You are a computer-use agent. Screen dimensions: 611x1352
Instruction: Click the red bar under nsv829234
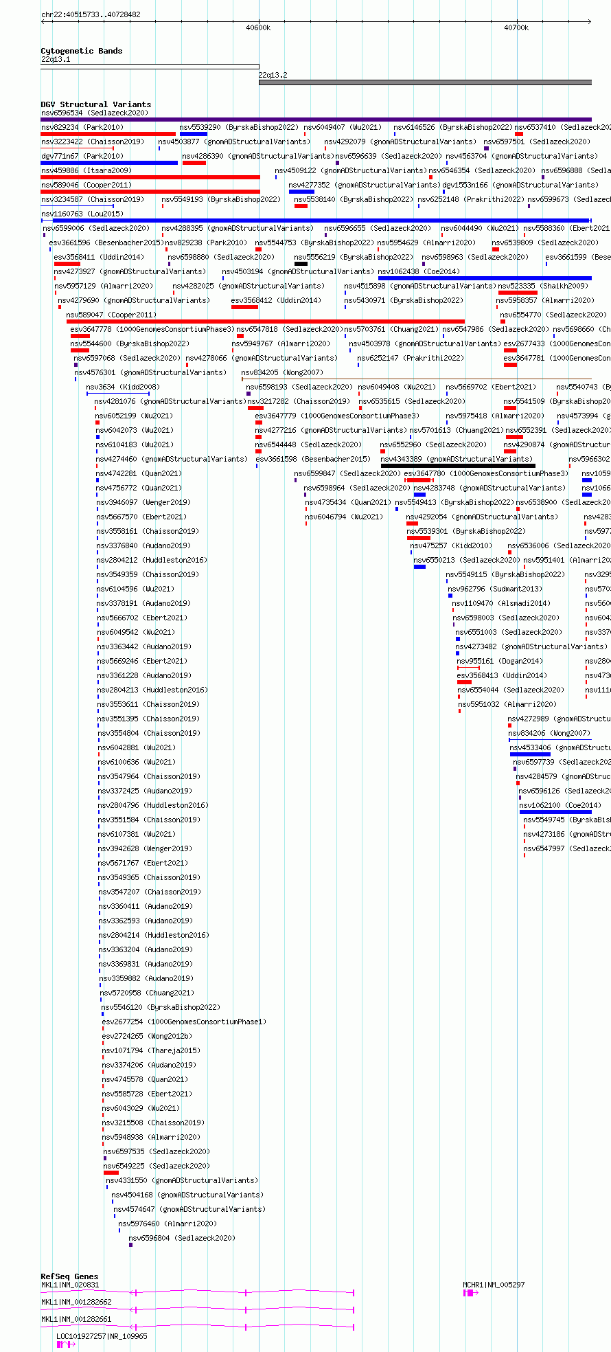click(108, 134)
